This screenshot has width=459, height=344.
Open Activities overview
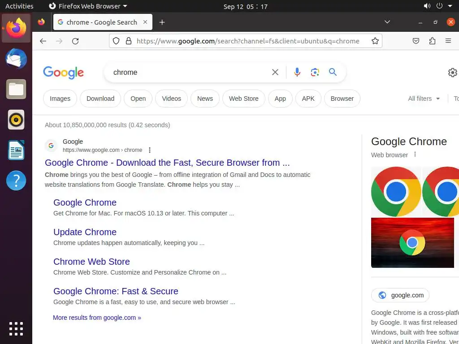click(19, 6)
